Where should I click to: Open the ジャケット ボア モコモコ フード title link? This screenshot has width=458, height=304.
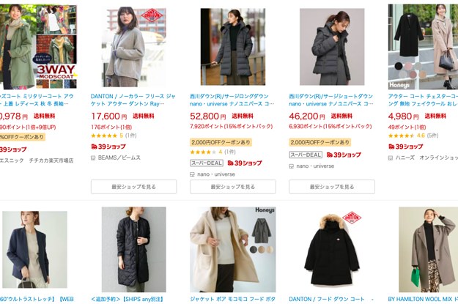pos(232,299)
